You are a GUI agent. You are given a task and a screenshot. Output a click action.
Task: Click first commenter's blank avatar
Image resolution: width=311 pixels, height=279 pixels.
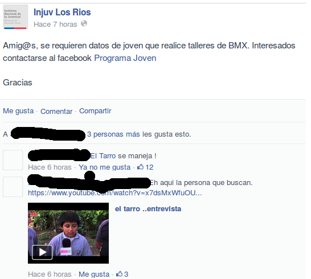[x=13, y=160]
